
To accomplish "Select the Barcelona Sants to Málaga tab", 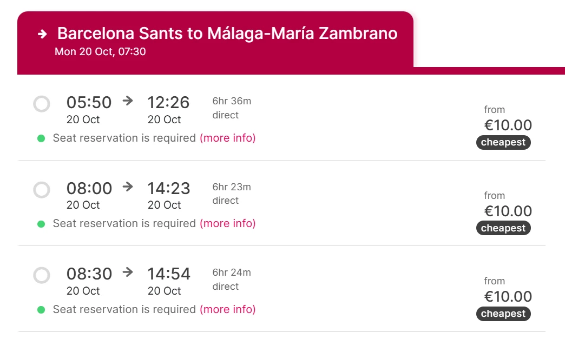I will click(227, 34).
